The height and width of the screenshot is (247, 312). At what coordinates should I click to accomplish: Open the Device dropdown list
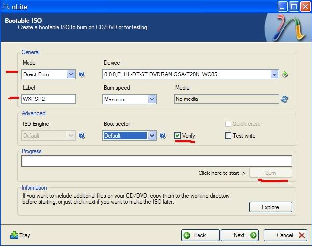[x=191, y=74]
